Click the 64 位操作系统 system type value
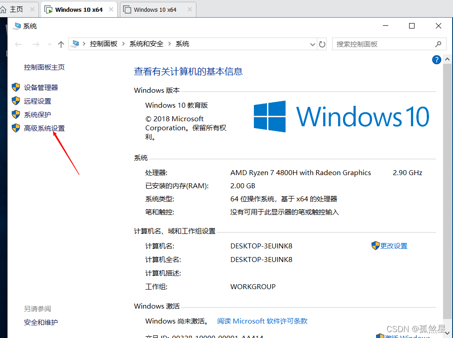The image size is (453, 338). (284, 199)
